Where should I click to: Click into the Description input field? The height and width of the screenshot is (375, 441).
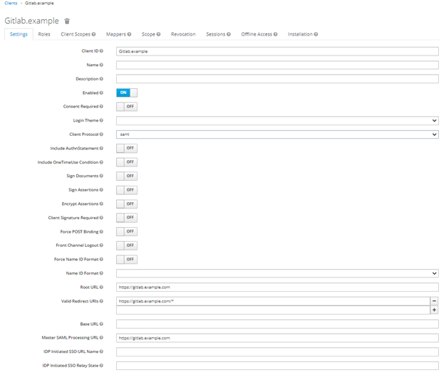tap(277, 79)
